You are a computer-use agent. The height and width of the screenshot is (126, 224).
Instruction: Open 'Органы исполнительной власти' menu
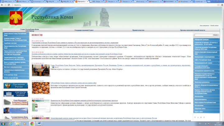pyautogui.click(x=193, y=30)
